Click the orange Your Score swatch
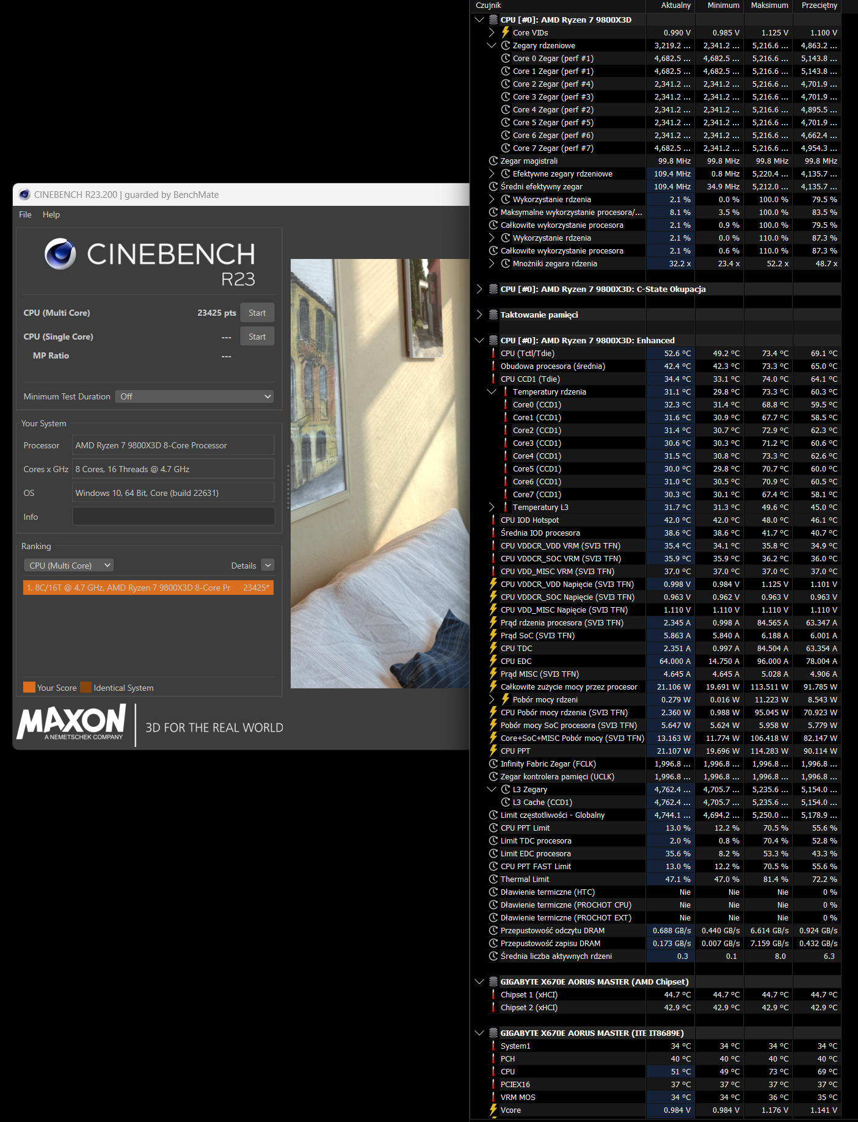 click(29, 687)
